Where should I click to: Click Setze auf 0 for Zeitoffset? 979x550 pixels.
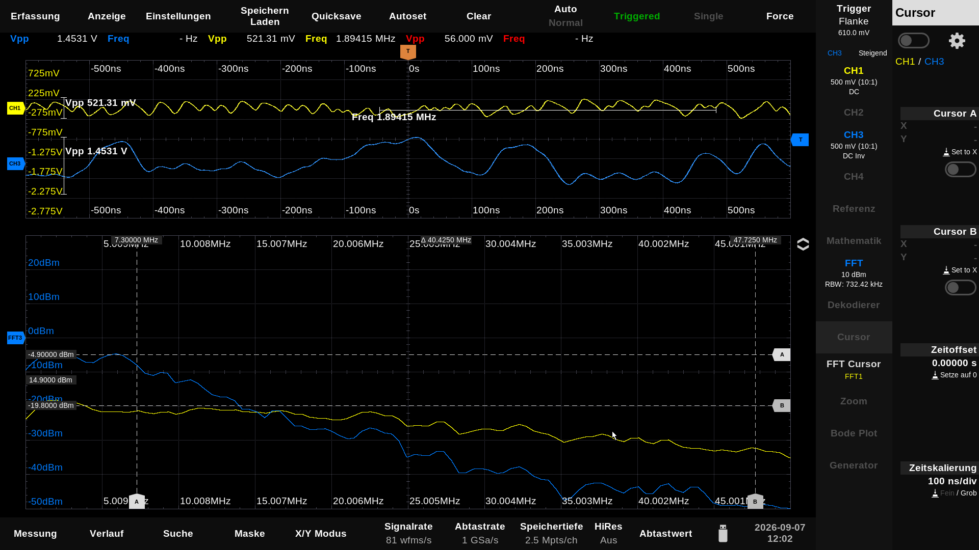954,375
